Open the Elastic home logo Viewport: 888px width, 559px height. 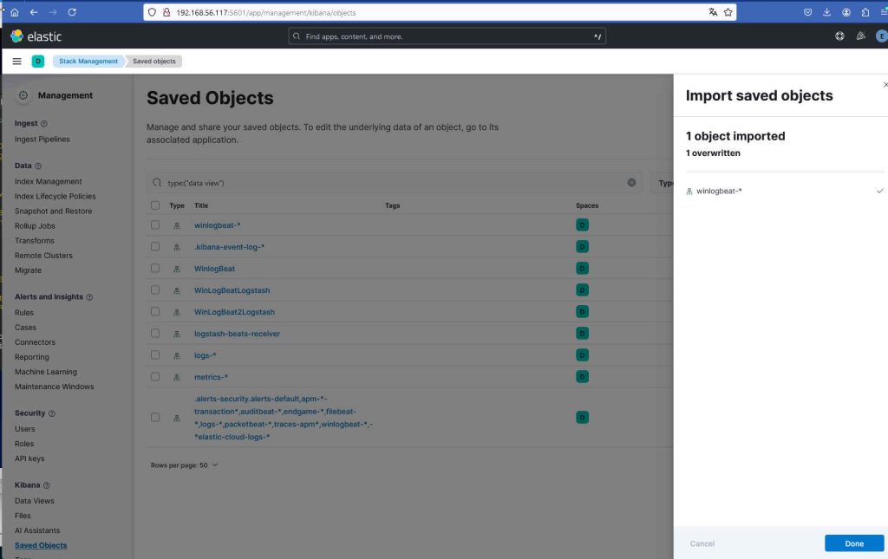coord(36,36)
